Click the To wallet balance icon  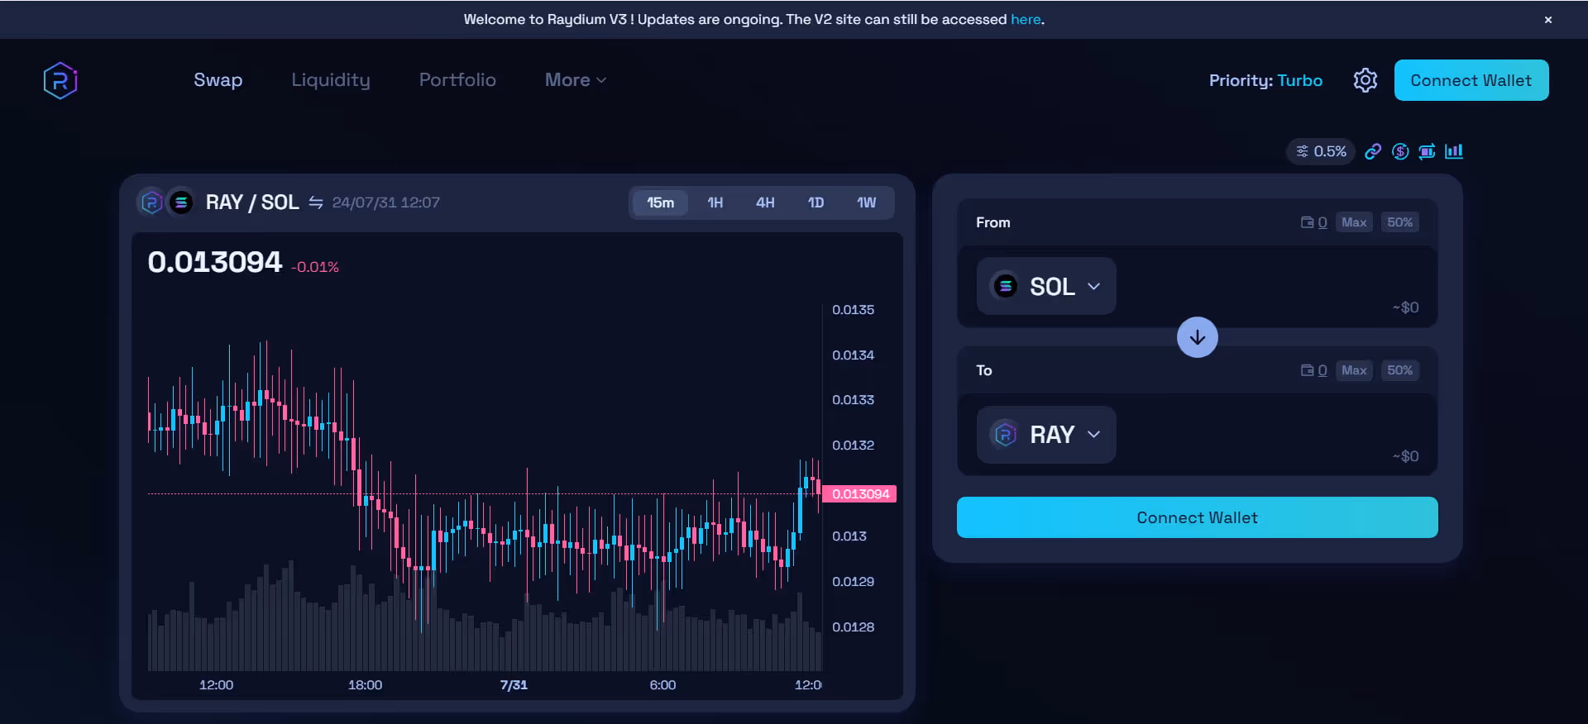point(1307,370)
